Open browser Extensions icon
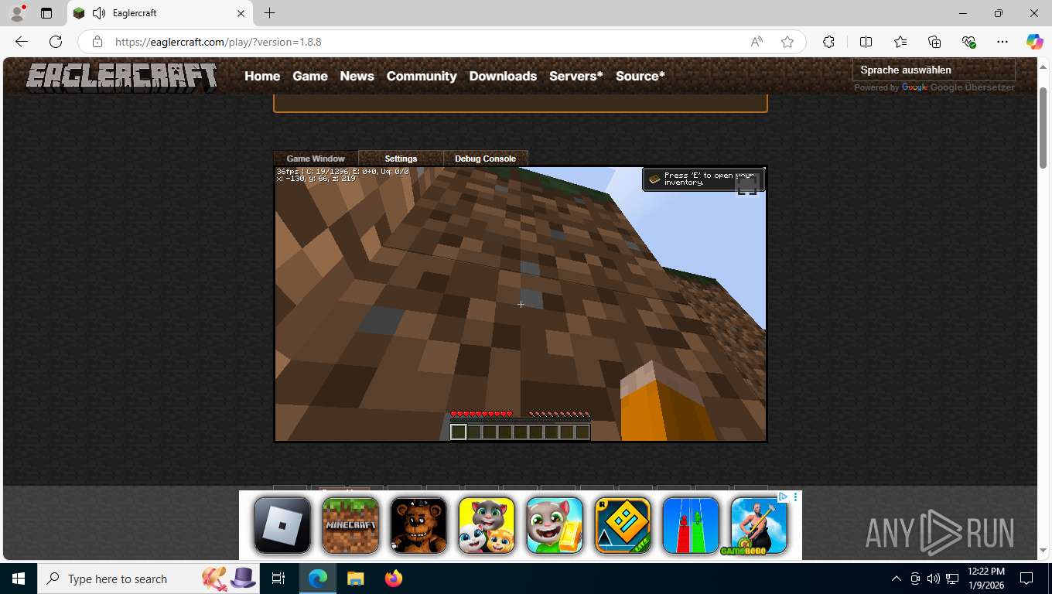 click(x=828, y=42)
